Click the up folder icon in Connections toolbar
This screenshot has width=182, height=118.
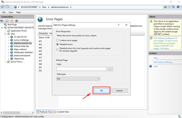tap(12, 21)
